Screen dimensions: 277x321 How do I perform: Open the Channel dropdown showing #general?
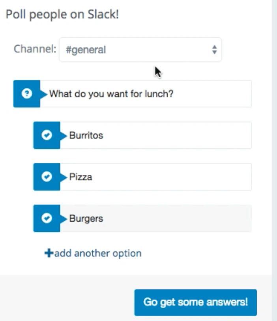pos(140,50)
